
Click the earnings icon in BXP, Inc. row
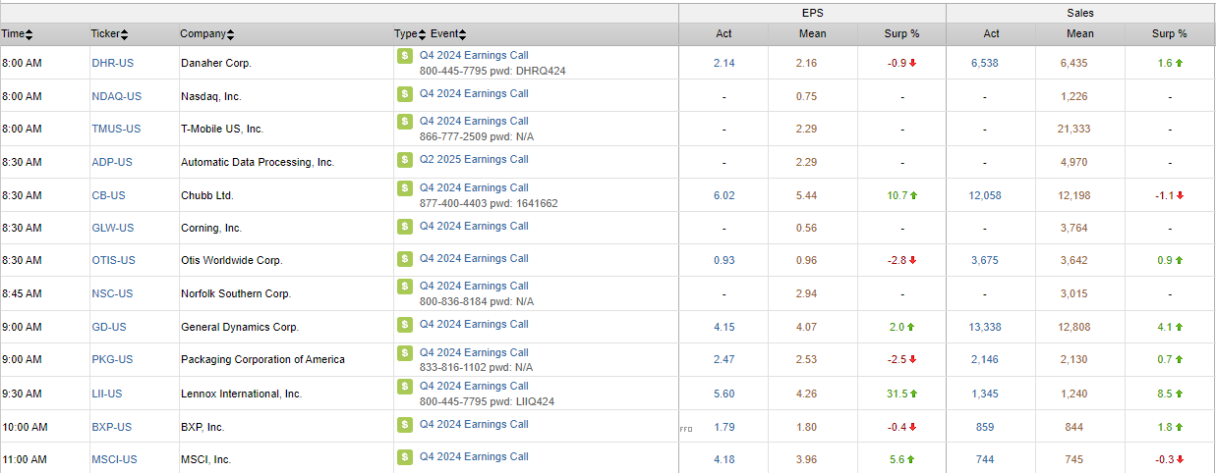(x=404, y=425)
